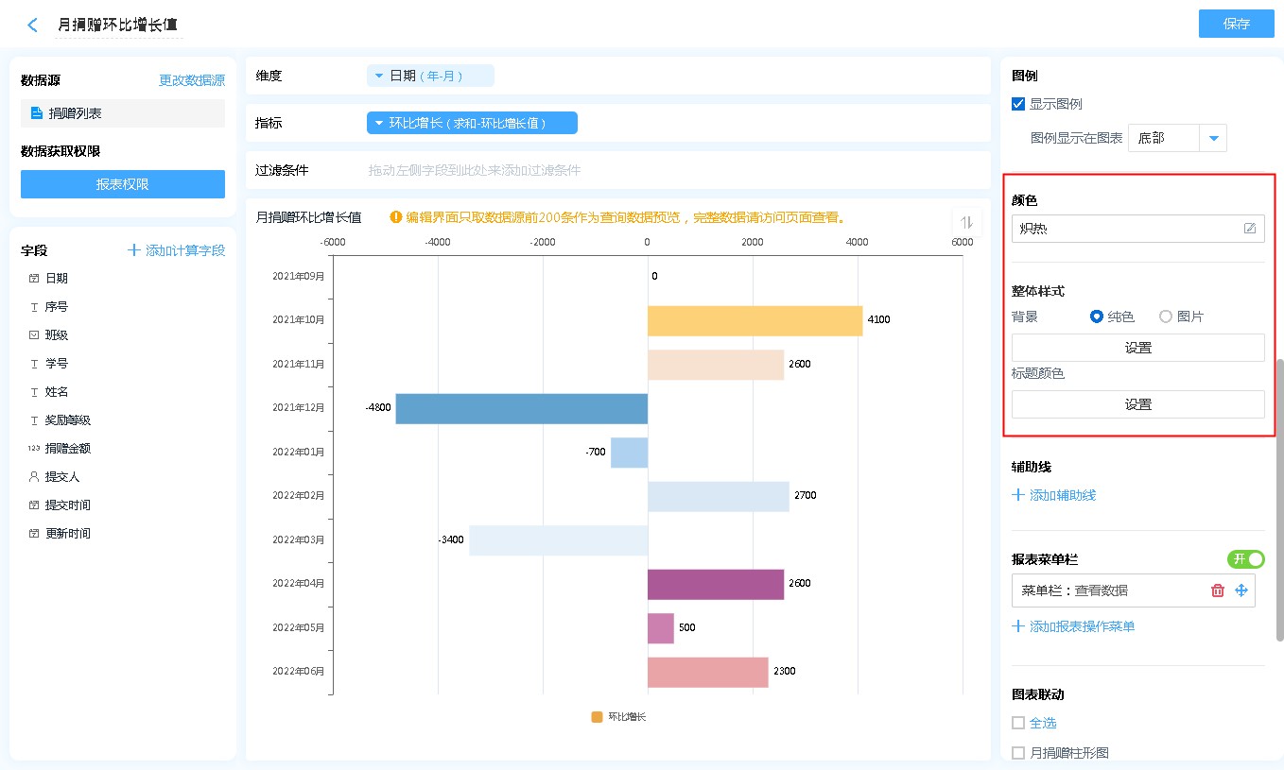This screenshot has width=1284, height=770.
Task: Click the sort toggle icon above chart
Action: click(x=966, y=222)
